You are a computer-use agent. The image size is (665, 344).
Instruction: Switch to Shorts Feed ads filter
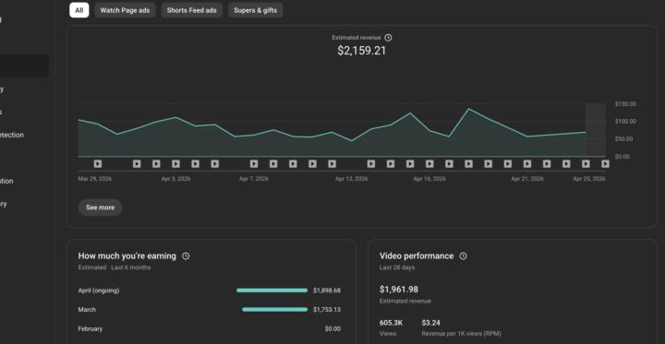192,10
